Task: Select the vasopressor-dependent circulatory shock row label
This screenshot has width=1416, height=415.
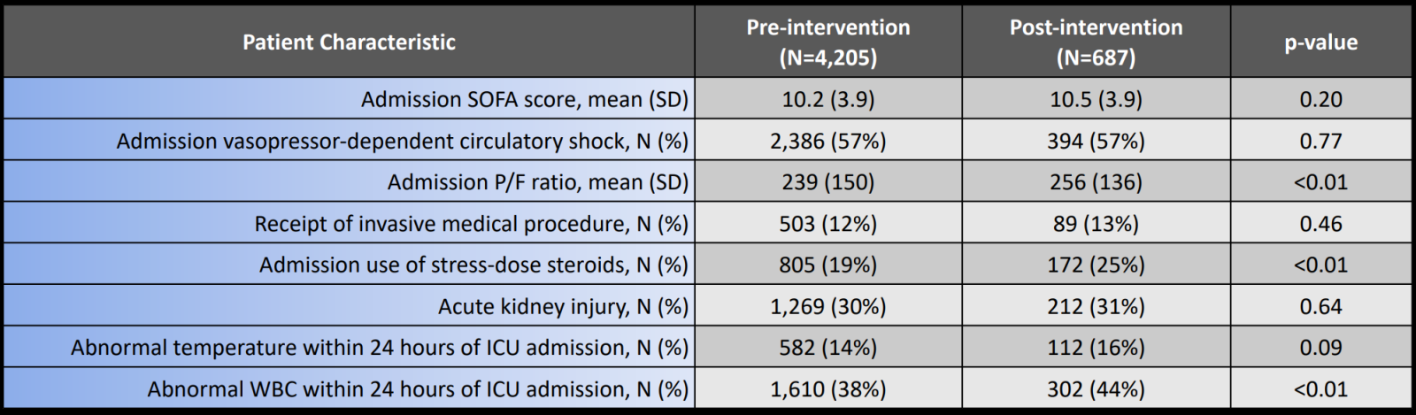Action: (x=403, y=141)
